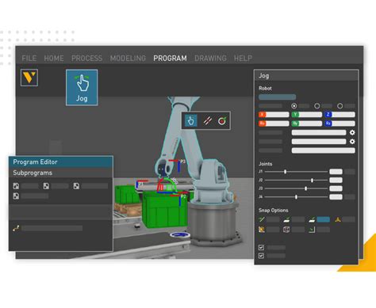Click the yellow V application logo

pos(29,78)
